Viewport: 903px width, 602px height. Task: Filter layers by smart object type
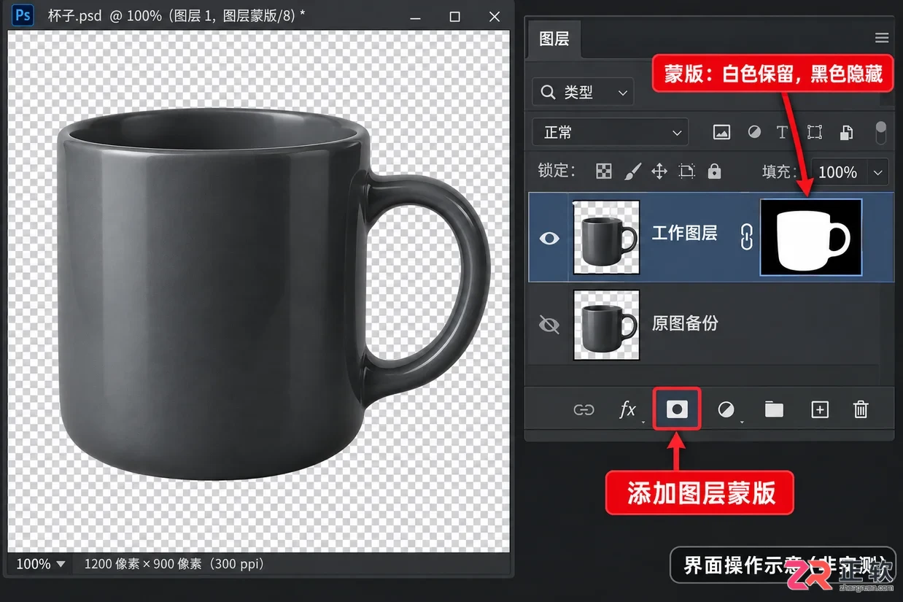coord(847,132)
